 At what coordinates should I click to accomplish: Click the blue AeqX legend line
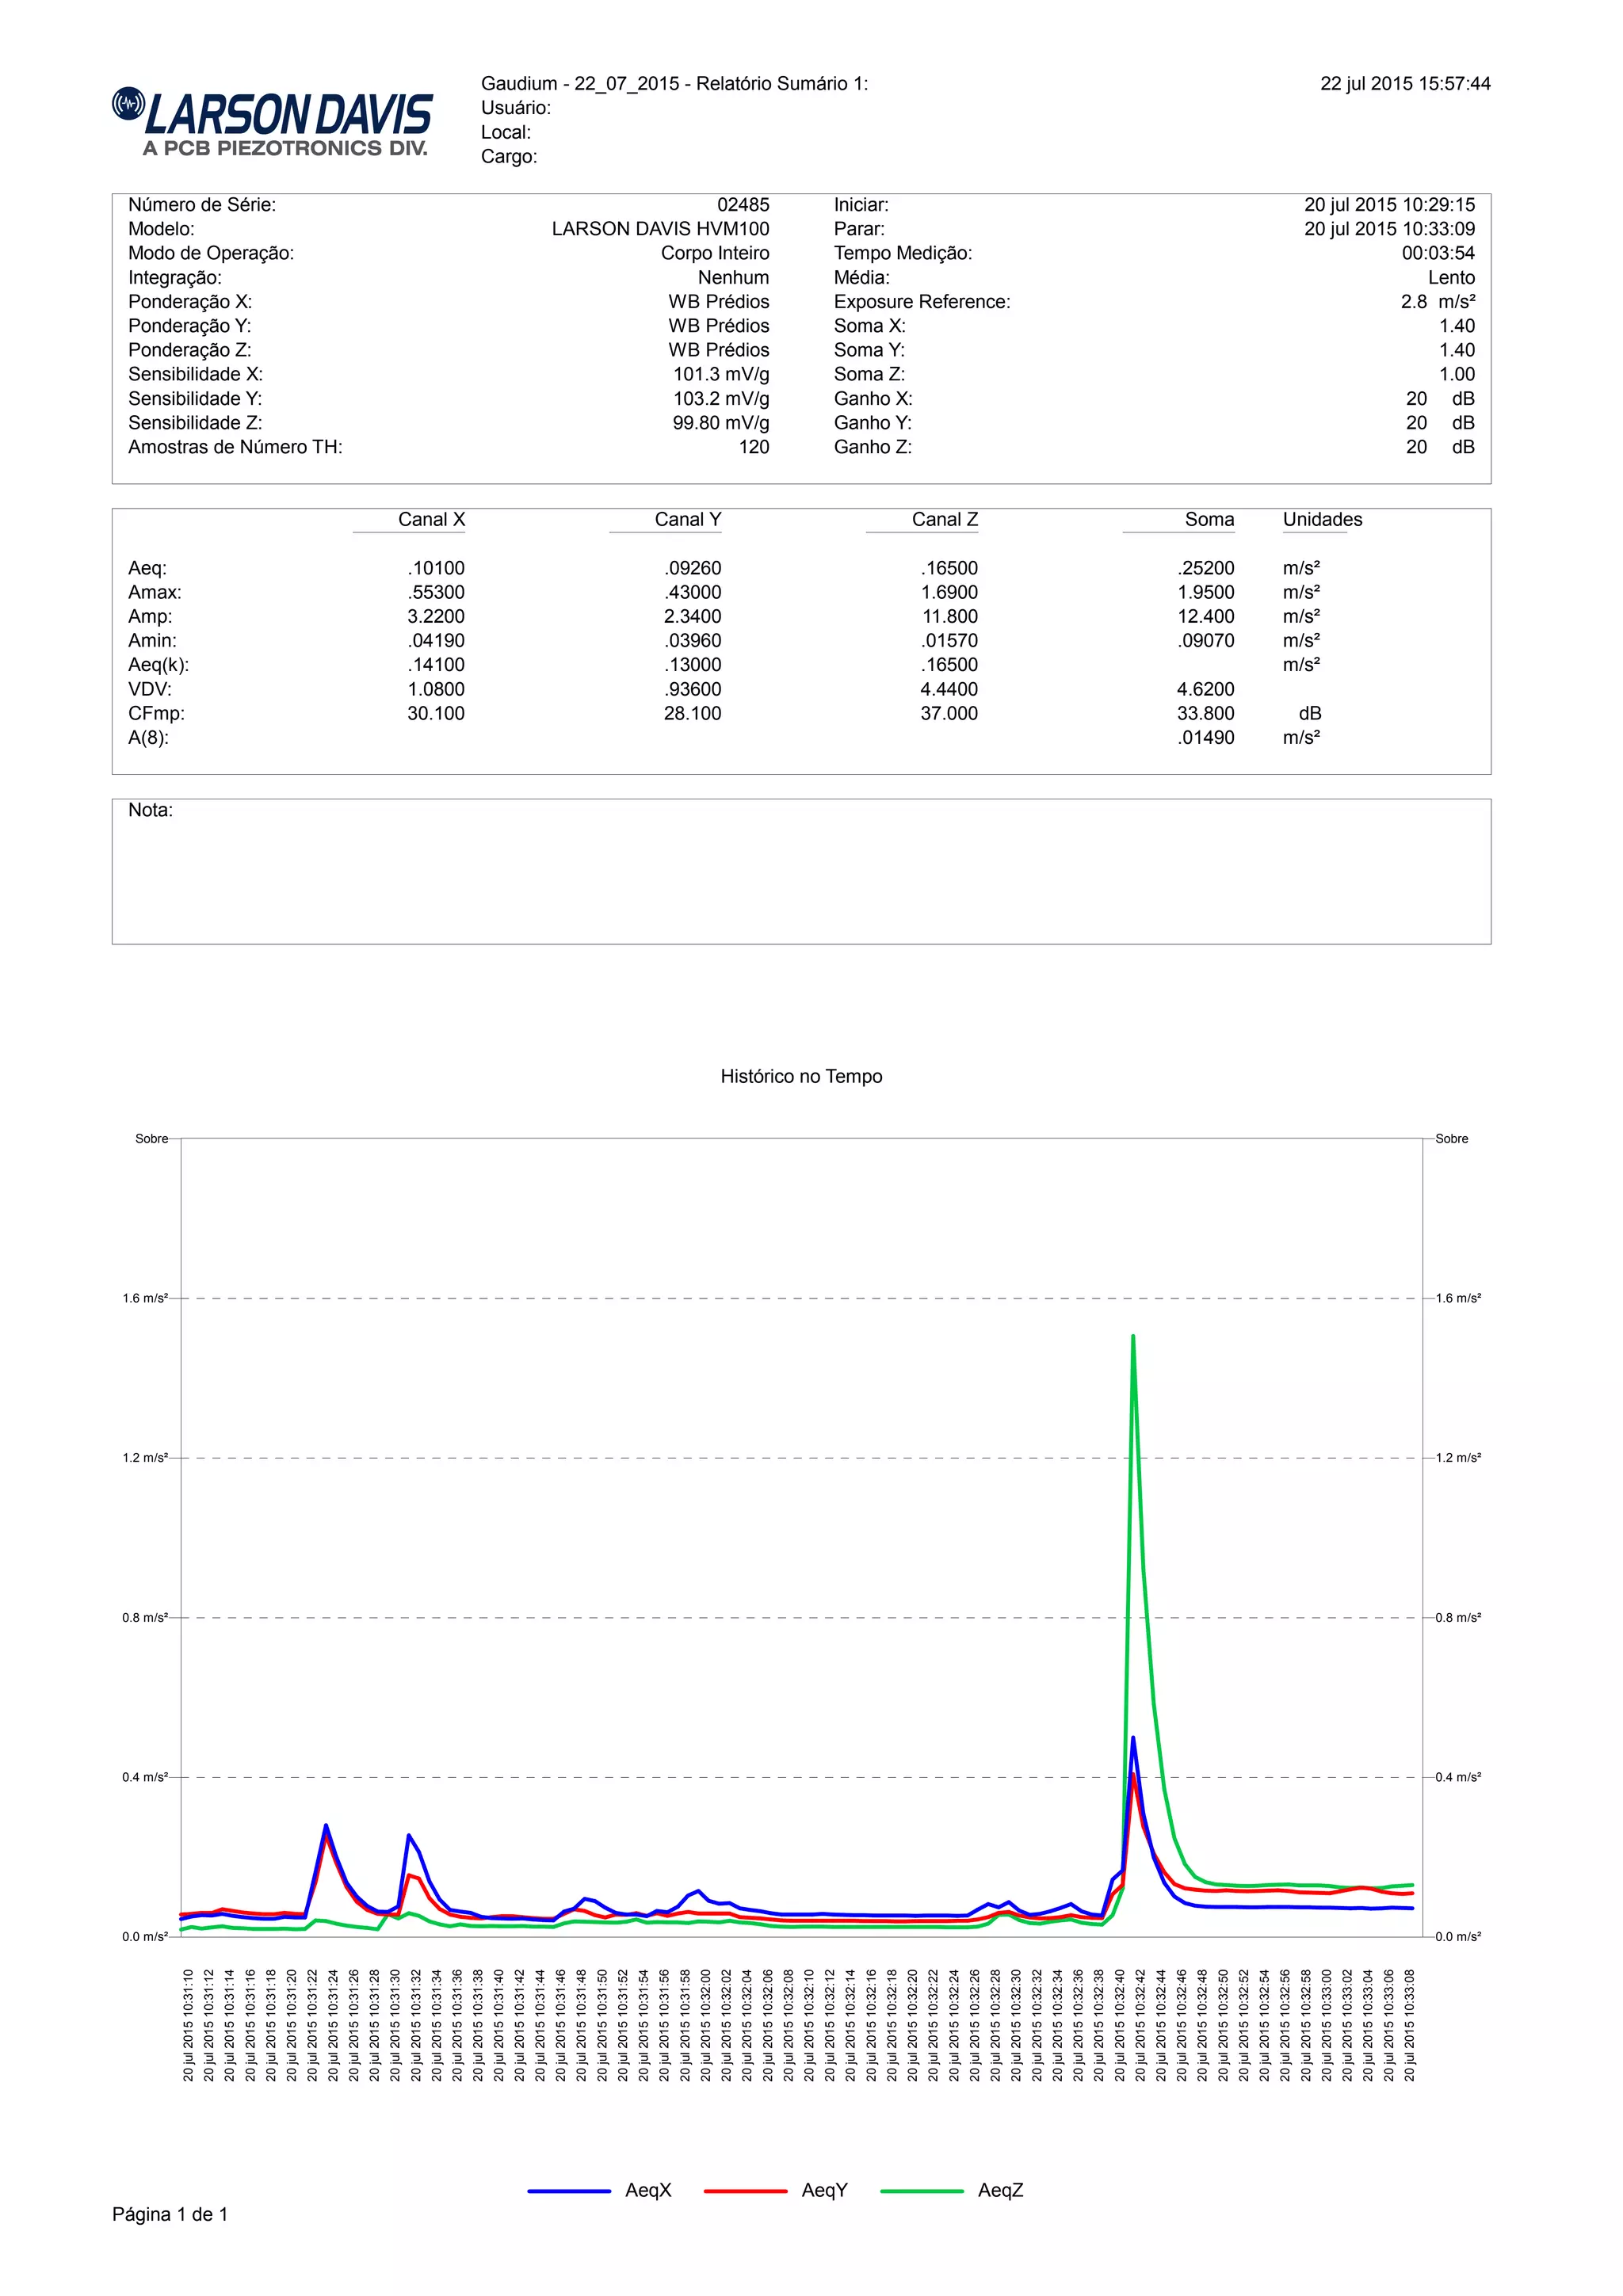click(568, 2191)
